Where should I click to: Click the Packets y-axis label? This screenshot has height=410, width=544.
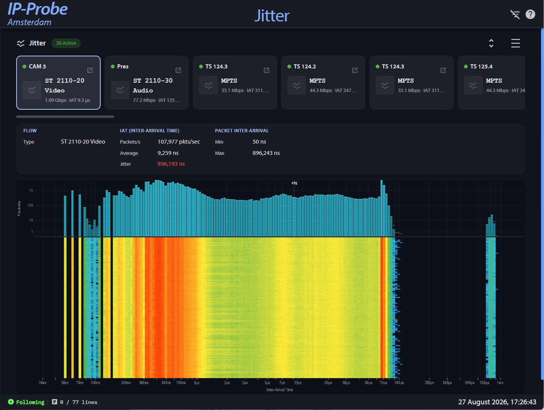coord(19,208)
